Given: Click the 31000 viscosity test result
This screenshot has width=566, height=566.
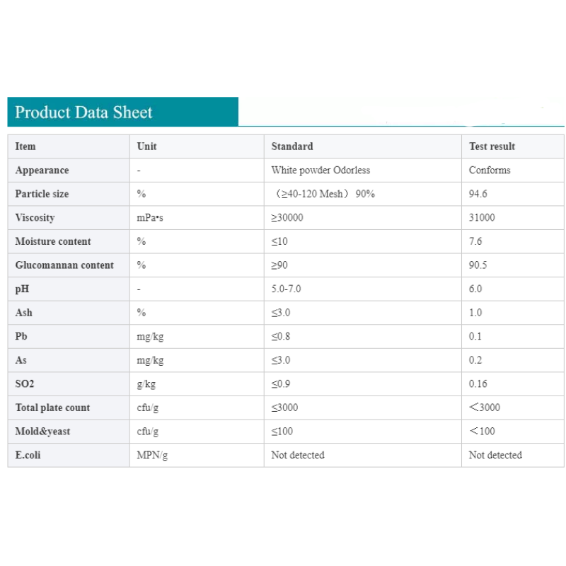Looking at the screenshot, I should [x=482, y=218].
